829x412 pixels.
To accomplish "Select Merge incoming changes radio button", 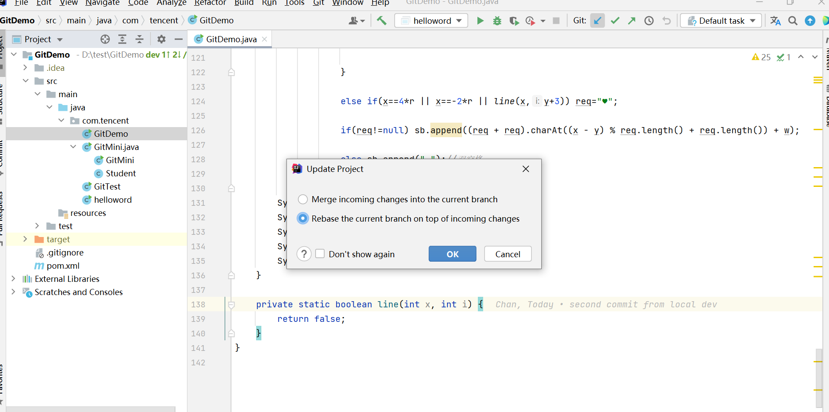I will 303,199.
